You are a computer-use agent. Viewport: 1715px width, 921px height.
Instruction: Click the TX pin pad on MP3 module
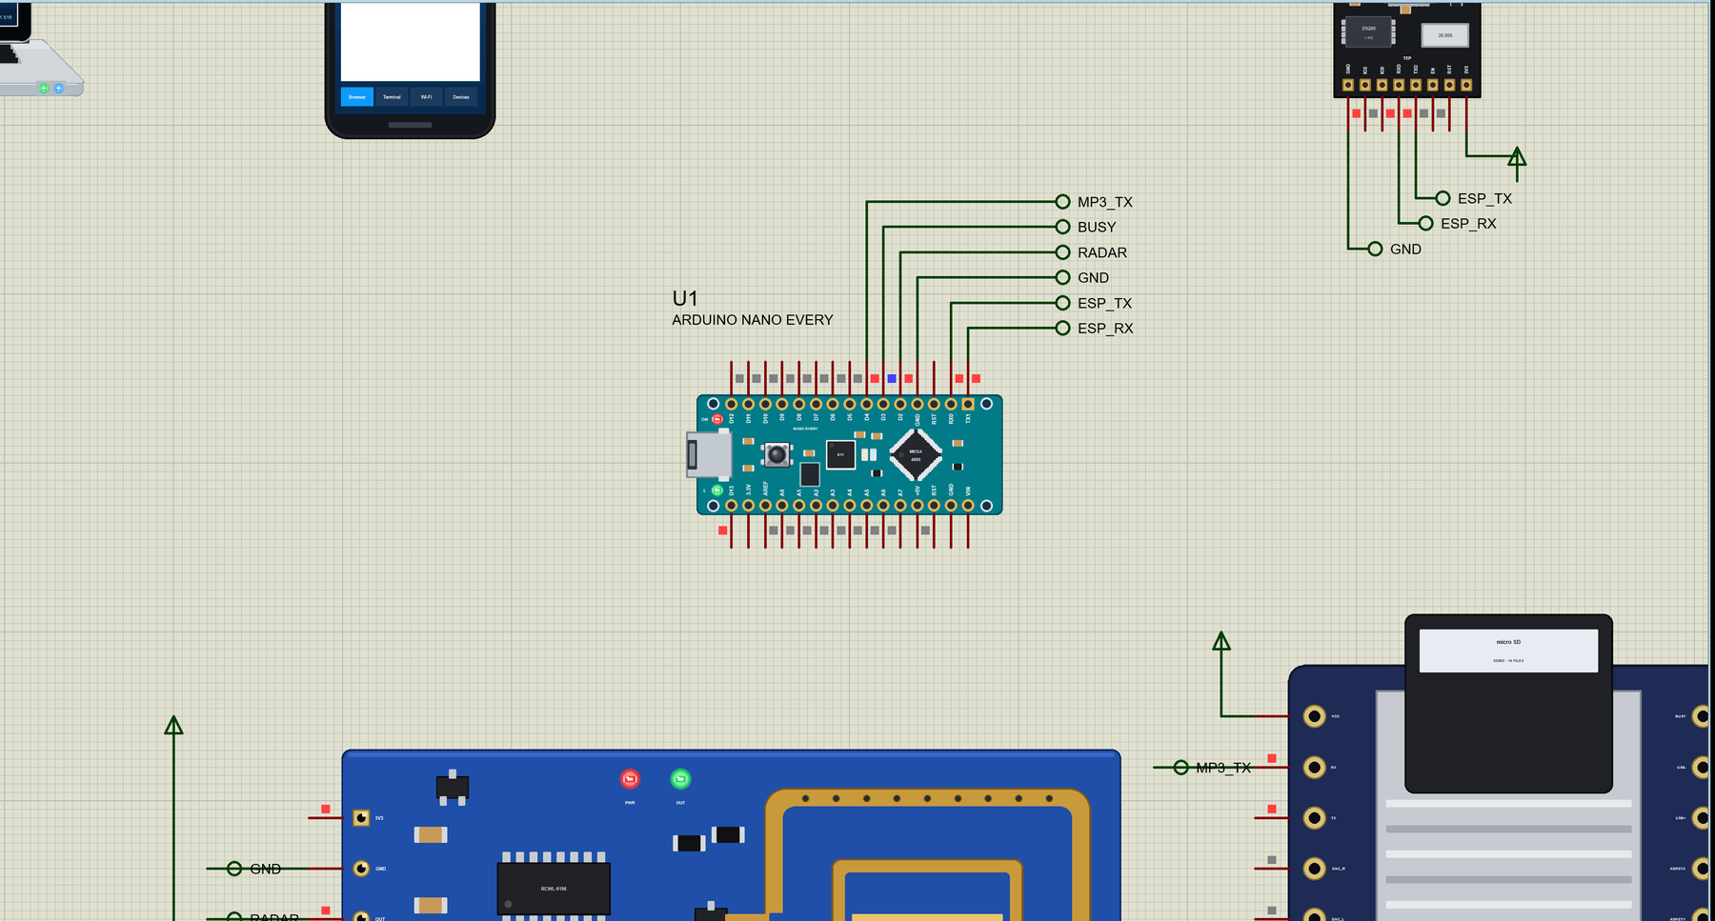click(x=1315, y=817)
